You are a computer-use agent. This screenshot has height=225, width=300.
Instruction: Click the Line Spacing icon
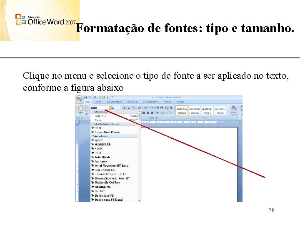click(x=157, y=113)
